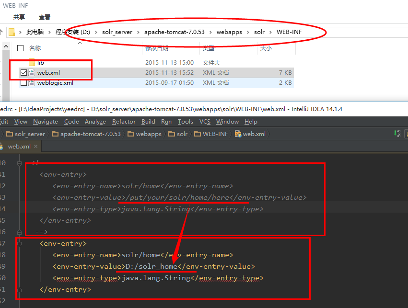Click the /put/your/solr/home/here commented value
This screenshot has height=308, width=408.
pos(177,197)
